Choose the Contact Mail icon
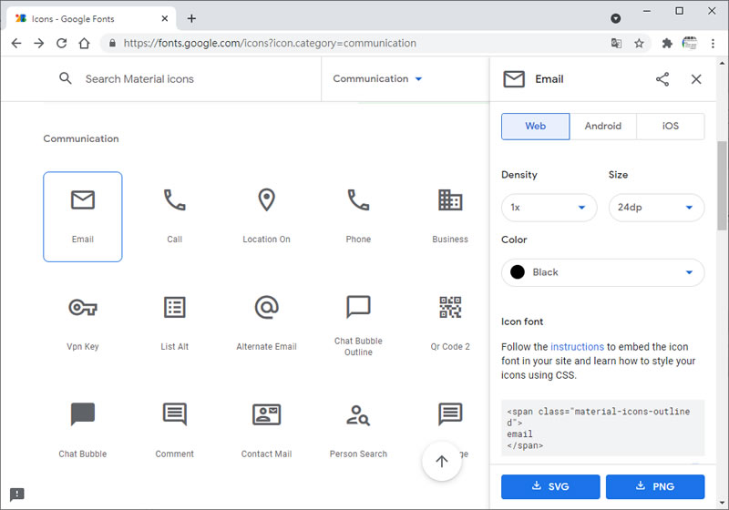The image size is (729, 510). pyautogui.click(x=266, y=415)
